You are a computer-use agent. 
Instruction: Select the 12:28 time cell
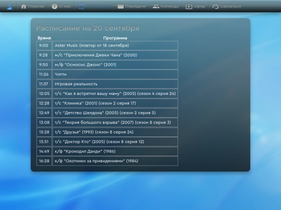pyautogui.click(x=44, y=103)
